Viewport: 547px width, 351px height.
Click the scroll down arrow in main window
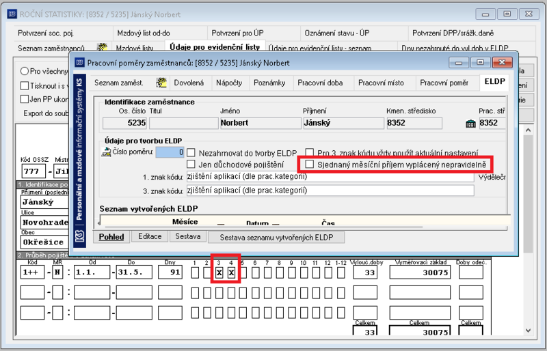click(x=528, y=330)
